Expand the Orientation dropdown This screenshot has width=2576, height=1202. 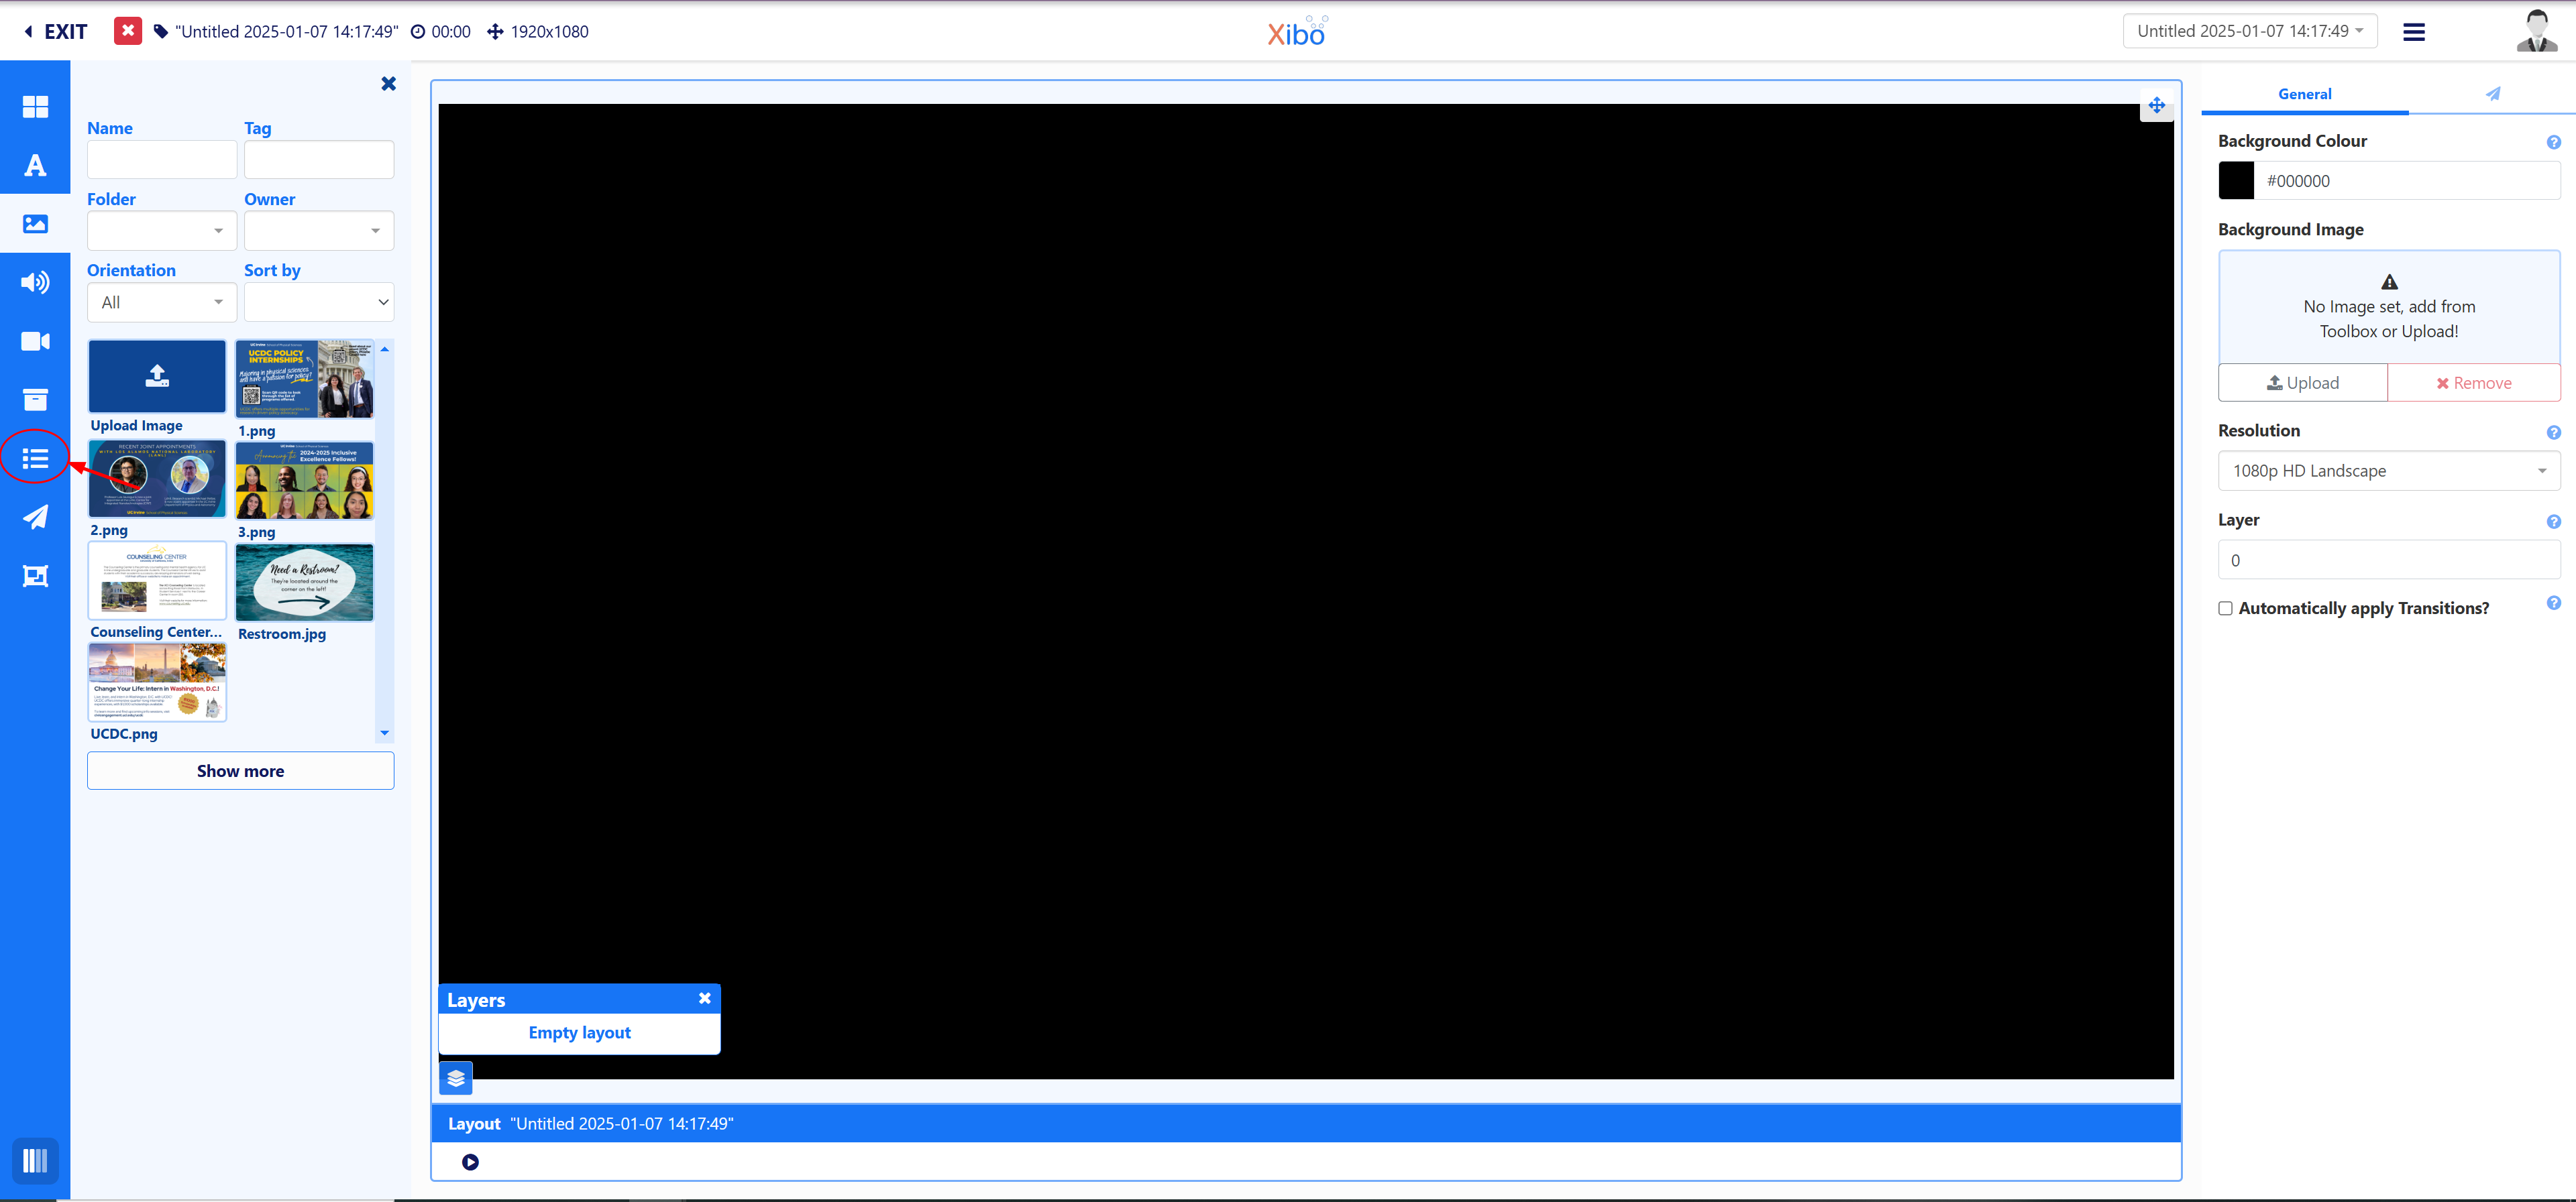tap(162, 302)
